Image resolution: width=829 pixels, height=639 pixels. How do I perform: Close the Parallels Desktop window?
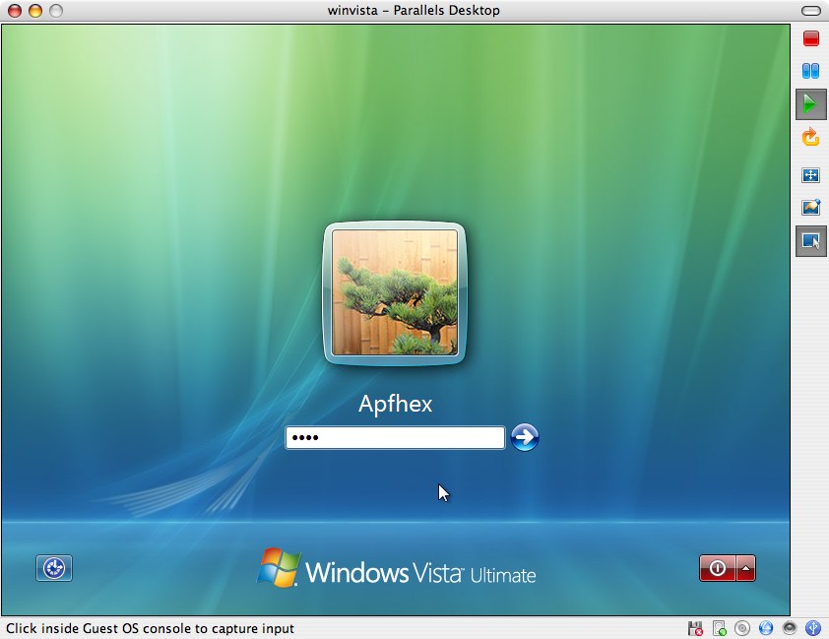(x=14, y=11)
